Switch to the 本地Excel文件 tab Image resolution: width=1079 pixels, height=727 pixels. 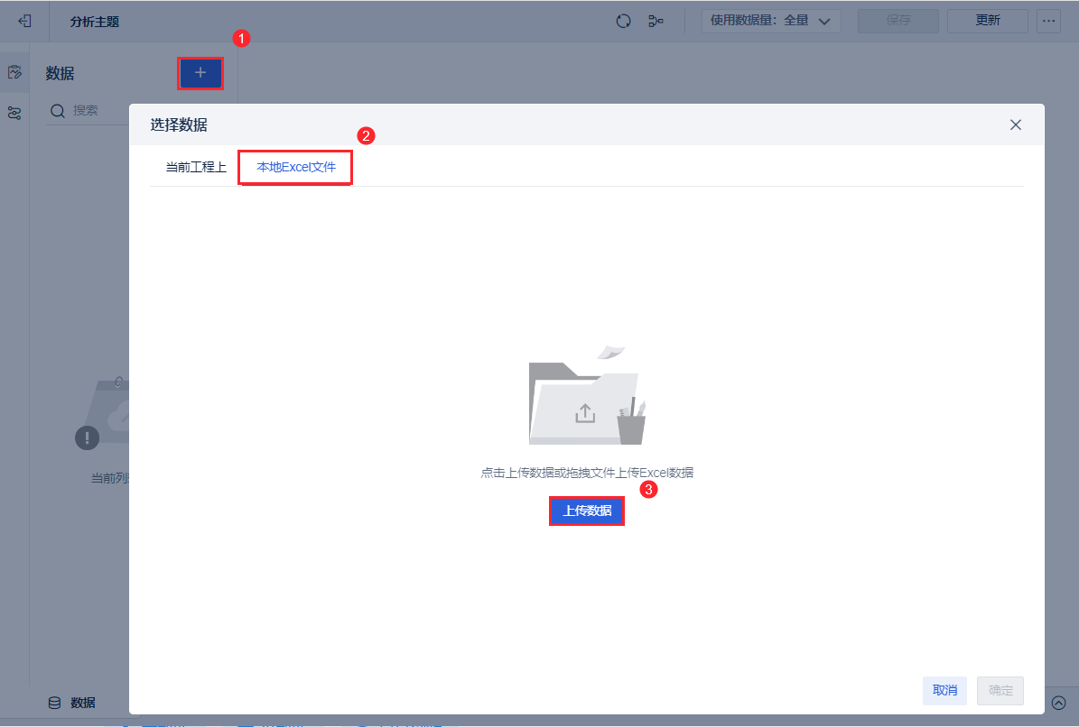coord(296,167)
